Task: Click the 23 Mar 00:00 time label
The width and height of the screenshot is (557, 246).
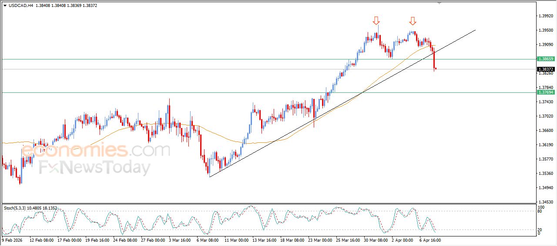Action: [320, 239]
